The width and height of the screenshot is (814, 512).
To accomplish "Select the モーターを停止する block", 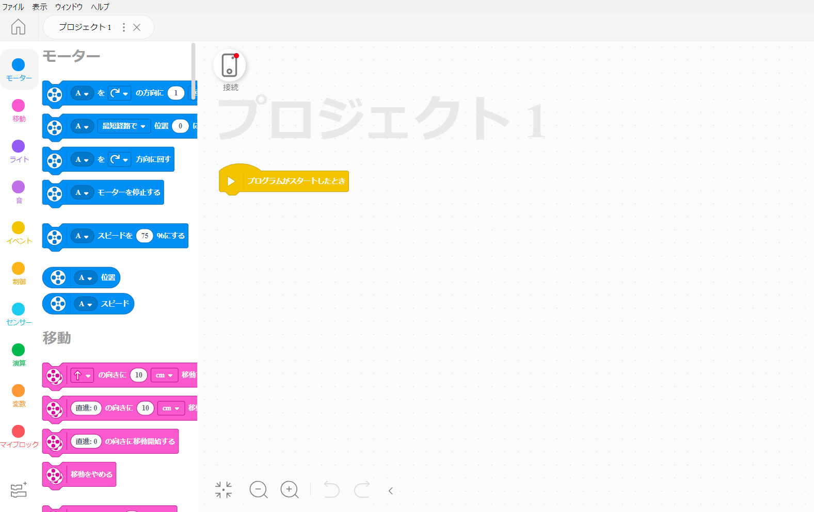I will (x=103, y=193).
